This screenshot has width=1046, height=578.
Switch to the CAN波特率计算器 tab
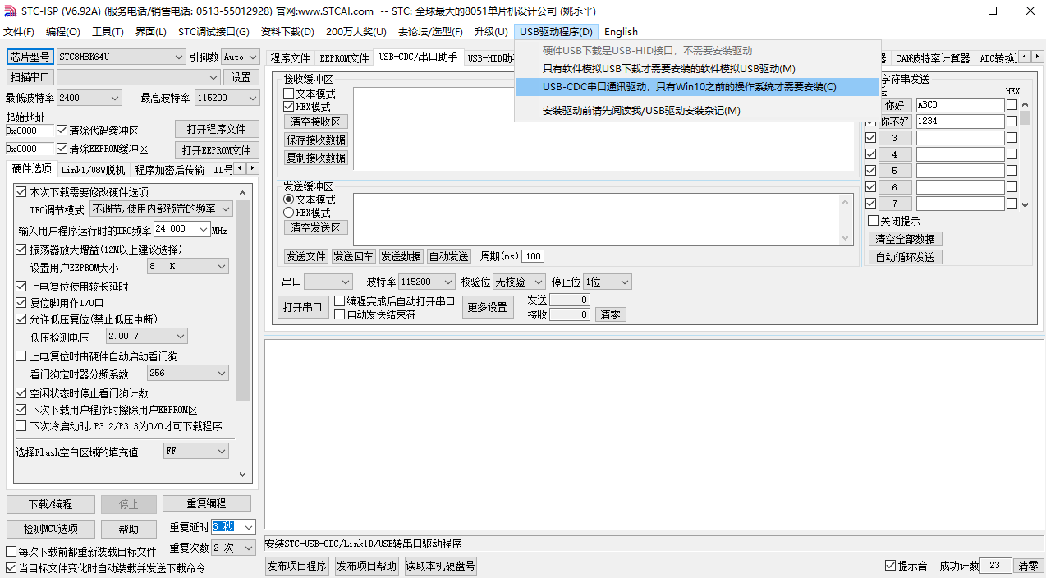click(933, 58)
